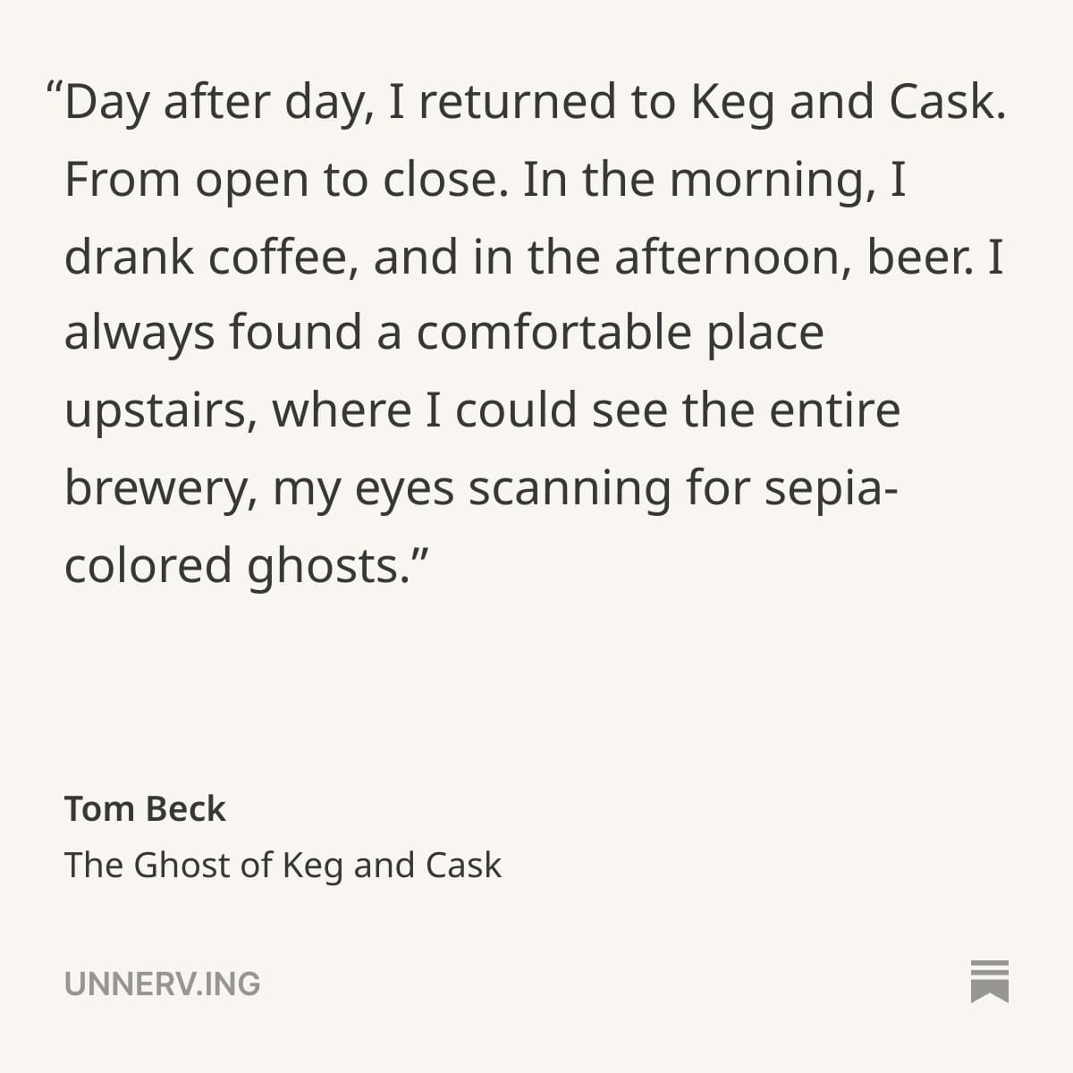Image resolution: width=1073 pixels, height=1073 pixels.
Task: Click the hyphenated word "sepia-"
Action: [x=831, y=489]
